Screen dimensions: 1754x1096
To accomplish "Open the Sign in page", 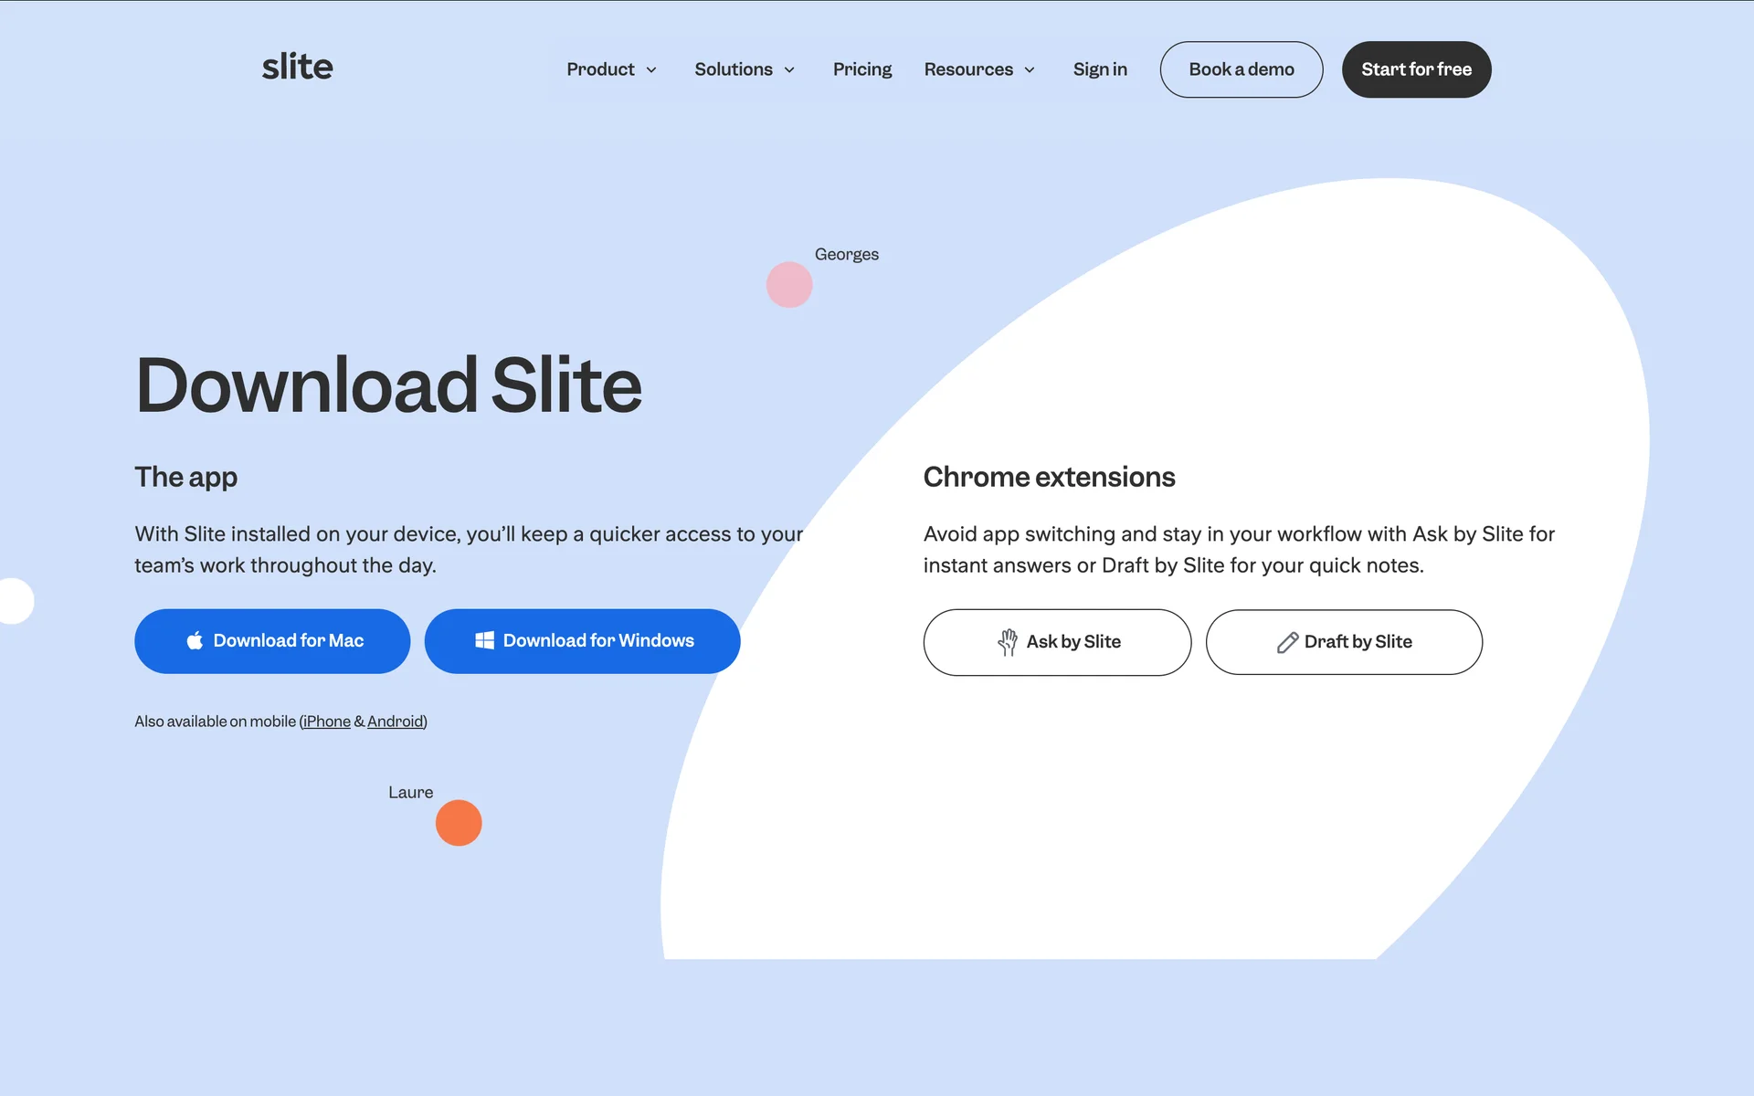I will point(1100,69).
